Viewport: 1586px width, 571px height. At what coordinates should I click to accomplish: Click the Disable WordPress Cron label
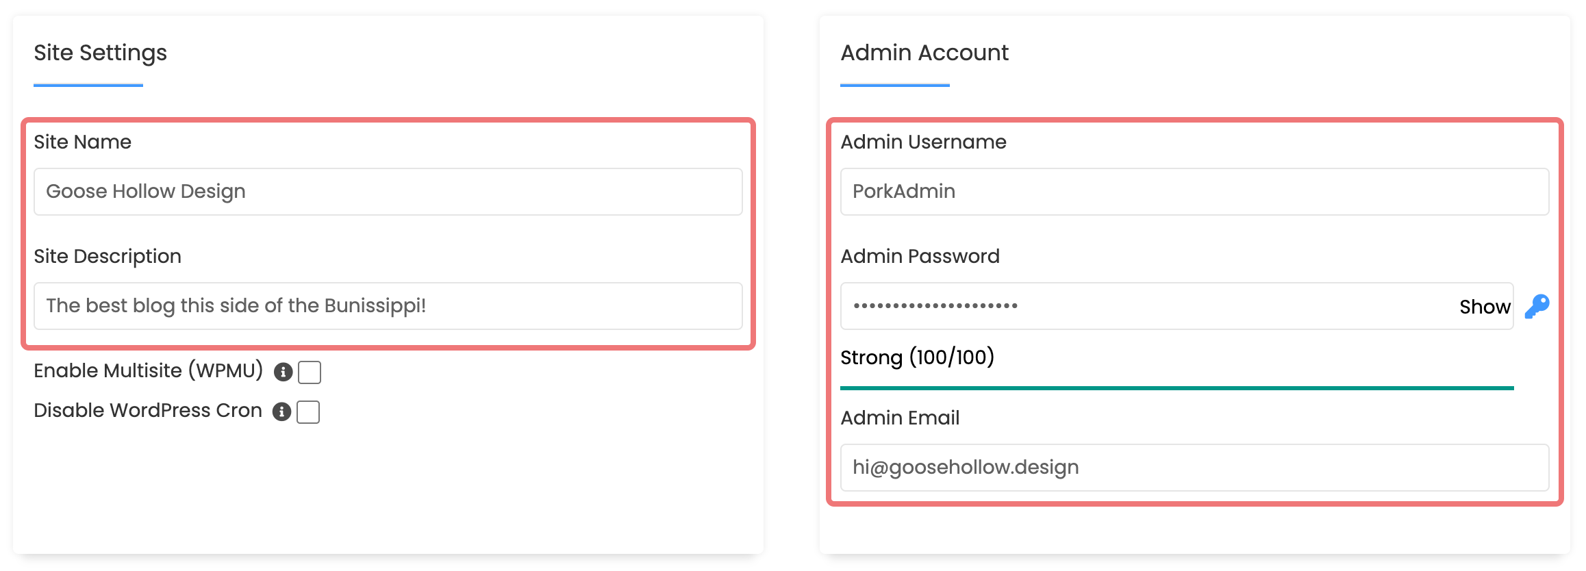[148, 410]
